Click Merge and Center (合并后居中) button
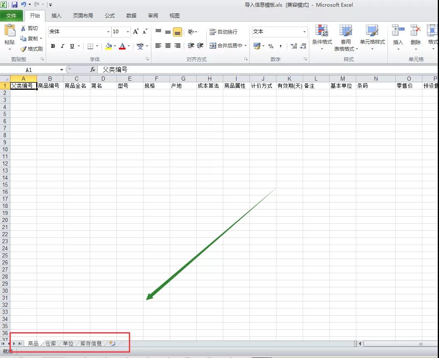 click(228, 46)
